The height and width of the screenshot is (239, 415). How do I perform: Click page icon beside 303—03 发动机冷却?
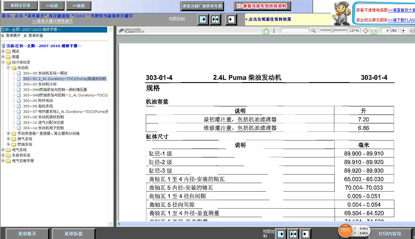pos(19,84)
